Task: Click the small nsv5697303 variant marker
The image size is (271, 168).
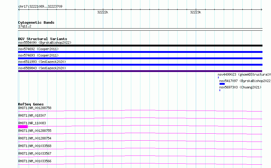Action: 220,90
